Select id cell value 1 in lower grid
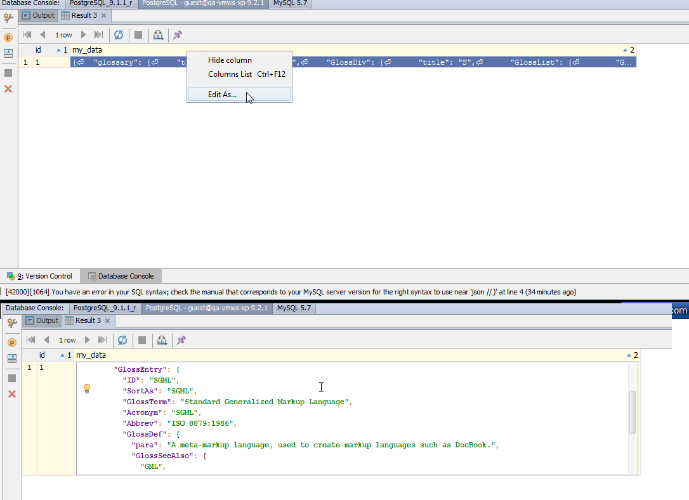The width and height of the screenshot is (689, 500). point(55,367)
